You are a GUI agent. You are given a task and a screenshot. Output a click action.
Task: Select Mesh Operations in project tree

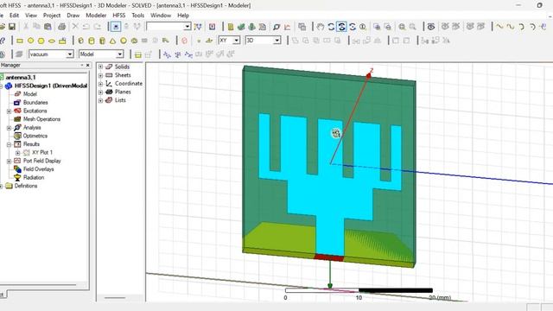click(41, 119)
